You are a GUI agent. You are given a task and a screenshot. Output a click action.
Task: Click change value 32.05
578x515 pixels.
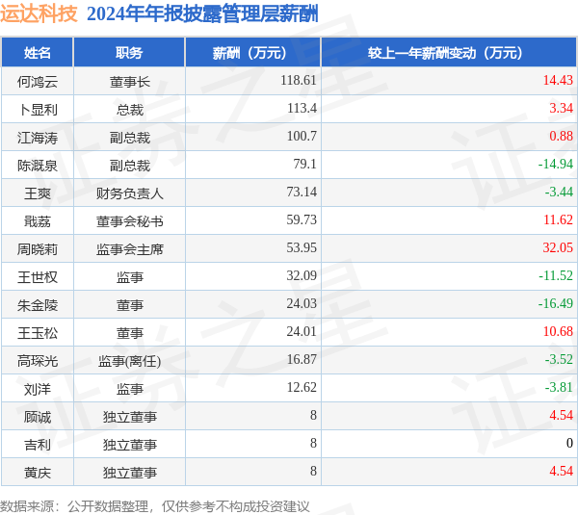click(x=558, y=247)
